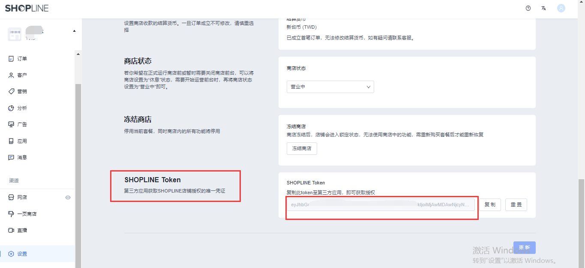
Task: Click the SHOPLINE Token section heading
Action: [x=153, y=180]
